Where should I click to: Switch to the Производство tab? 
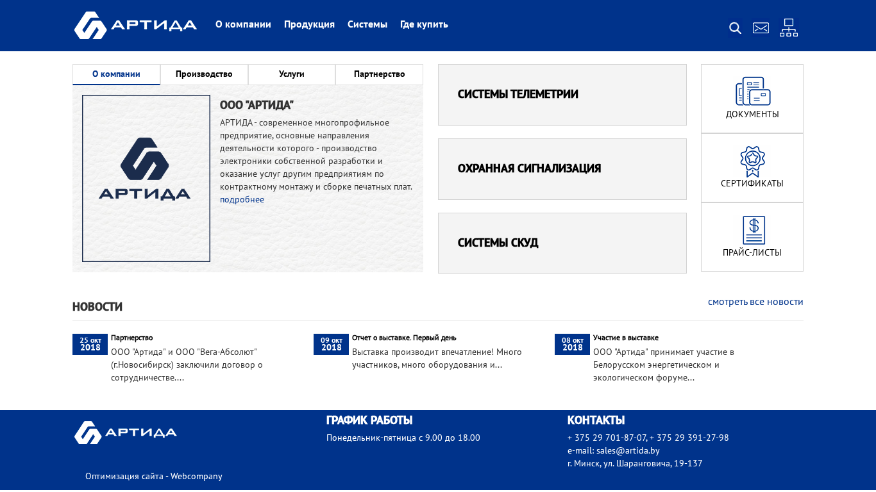204,74
